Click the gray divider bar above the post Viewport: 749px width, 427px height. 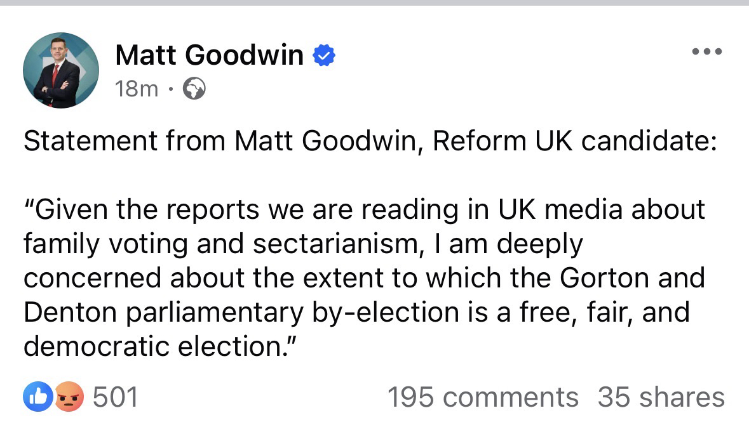[x=374, y=3]
